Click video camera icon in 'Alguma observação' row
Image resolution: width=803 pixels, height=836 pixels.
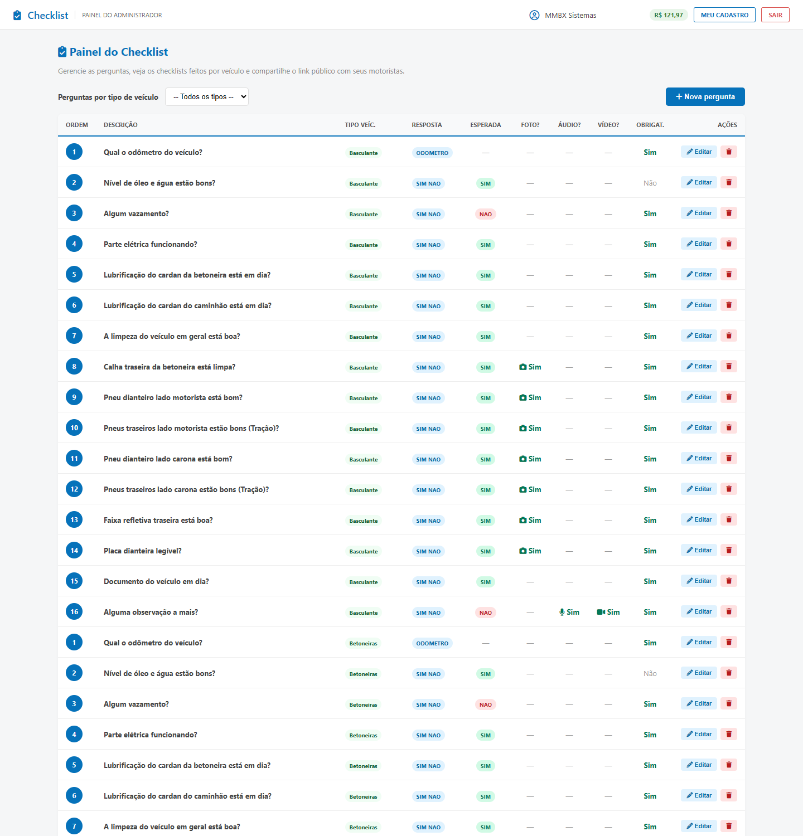601,612
